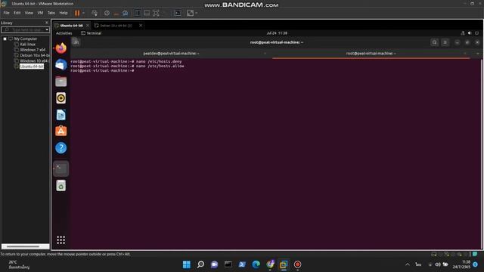Open the VM menu

(x=40, y=13)
